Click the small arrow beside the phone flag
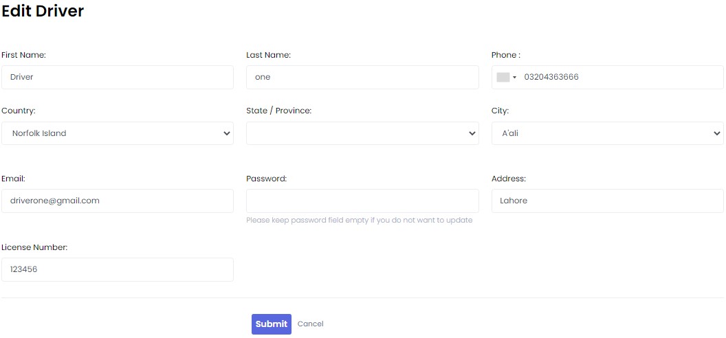 (x=514, y=78)
